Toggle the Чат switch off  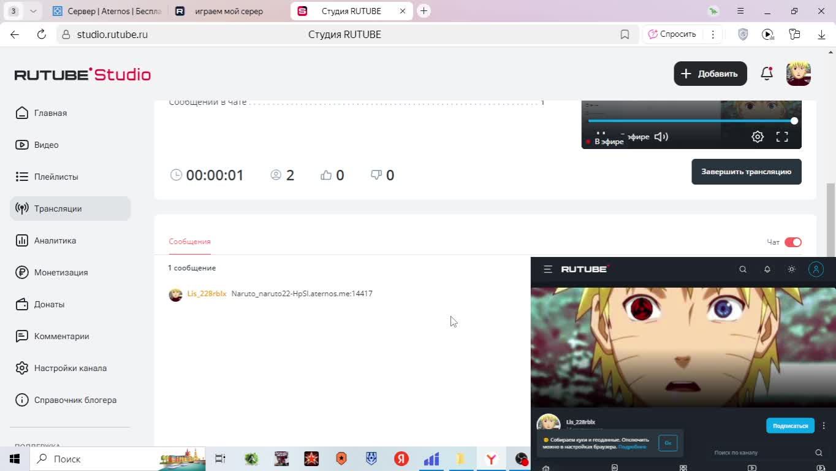(x=793, y=242)
